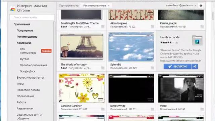Image resolution: width=215 pixels, height=121 pixels.
Task: Open the Капли дождя theme thumbnail
Action: tap(181, 15)
